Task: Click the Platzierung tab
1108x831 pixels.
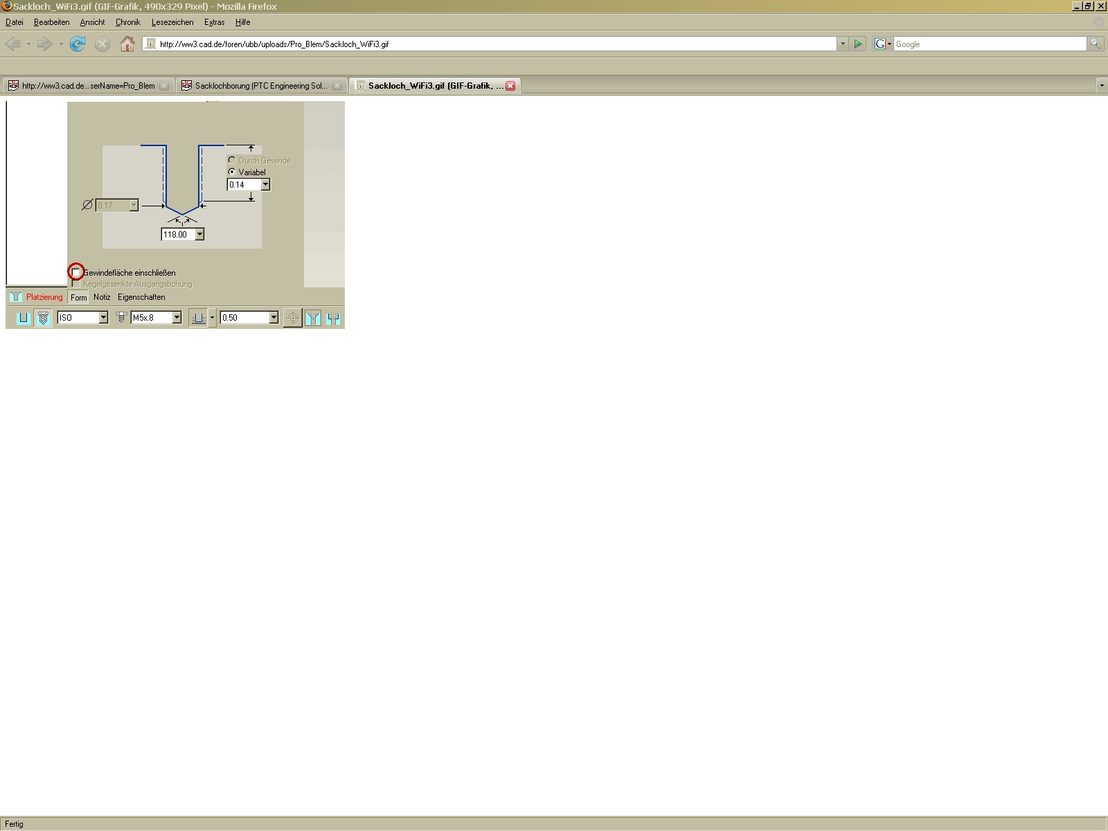Action: pos(44,297)
